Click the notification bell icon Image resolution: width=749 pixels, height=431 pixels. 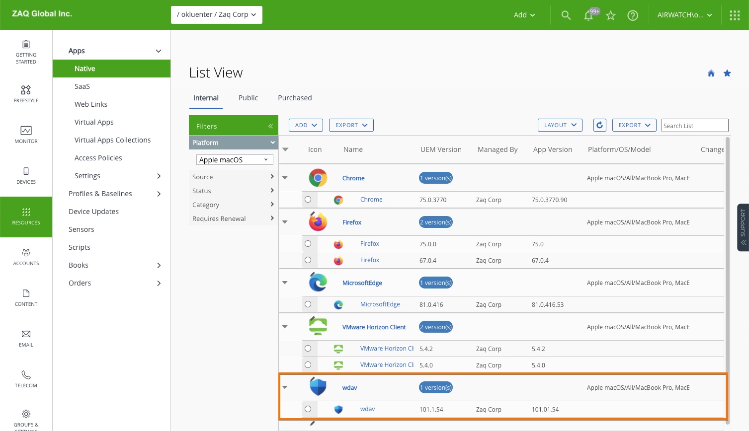click(588, 15)
